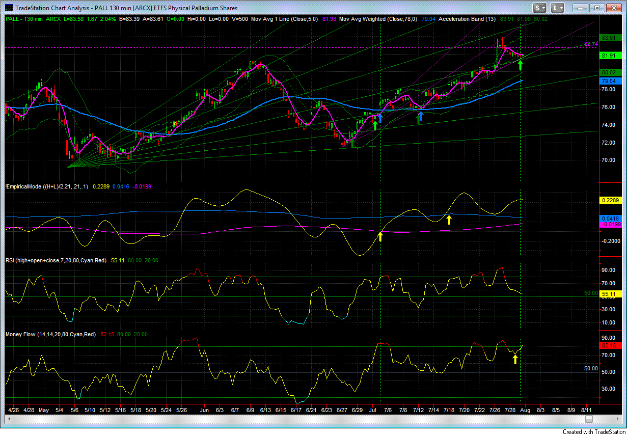This screenshot has height=435, width=627.
Task: Click the '7/12' date on time axis
Action: point(418,409)
